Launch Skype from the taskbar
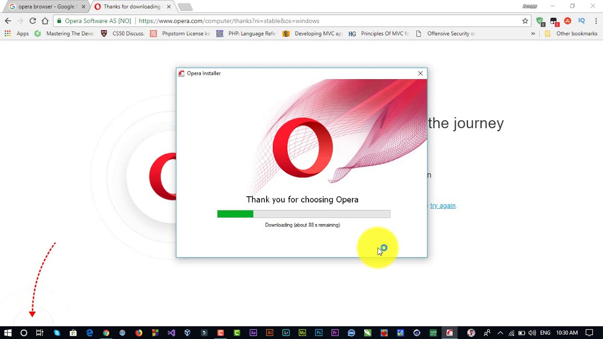Viewport: 603px width, 339px height. coord(57,333)
